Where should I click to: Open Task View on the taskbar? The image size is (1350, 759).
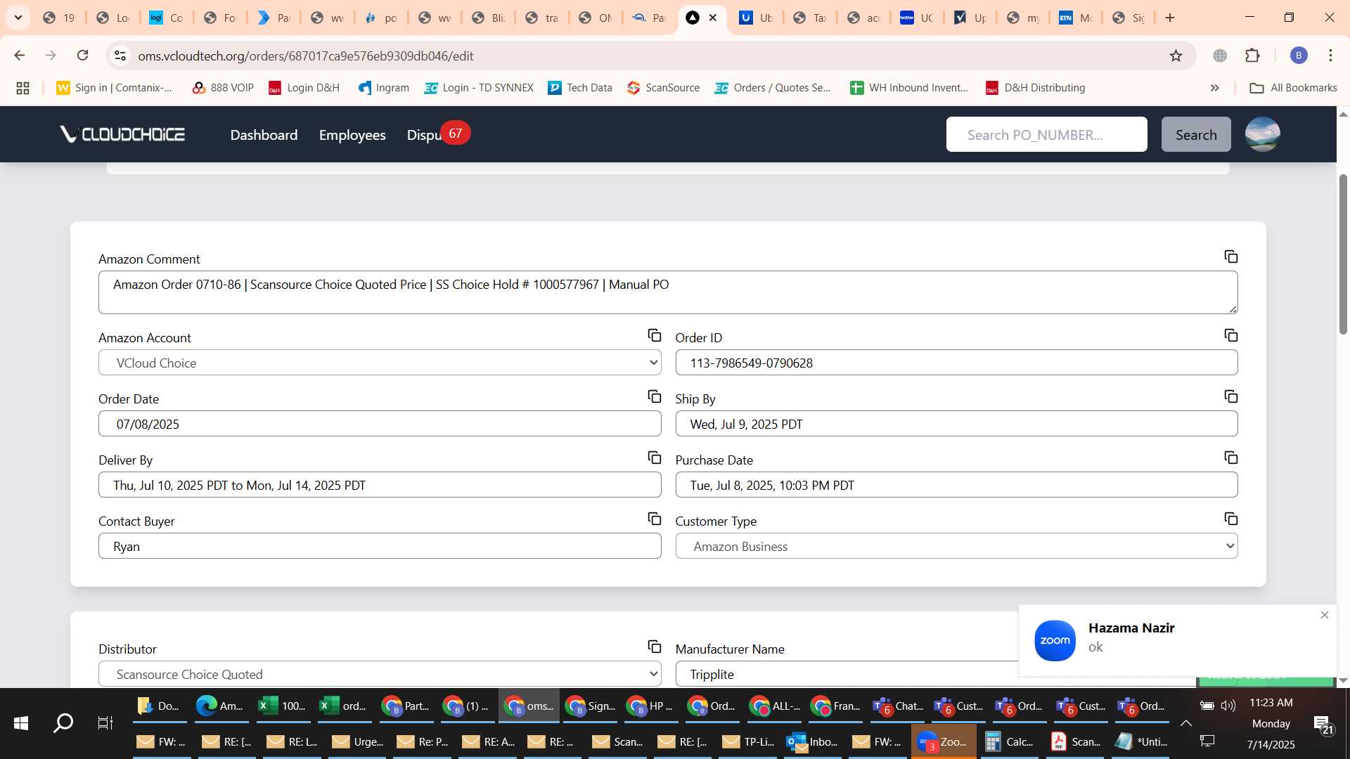[105, 723]
